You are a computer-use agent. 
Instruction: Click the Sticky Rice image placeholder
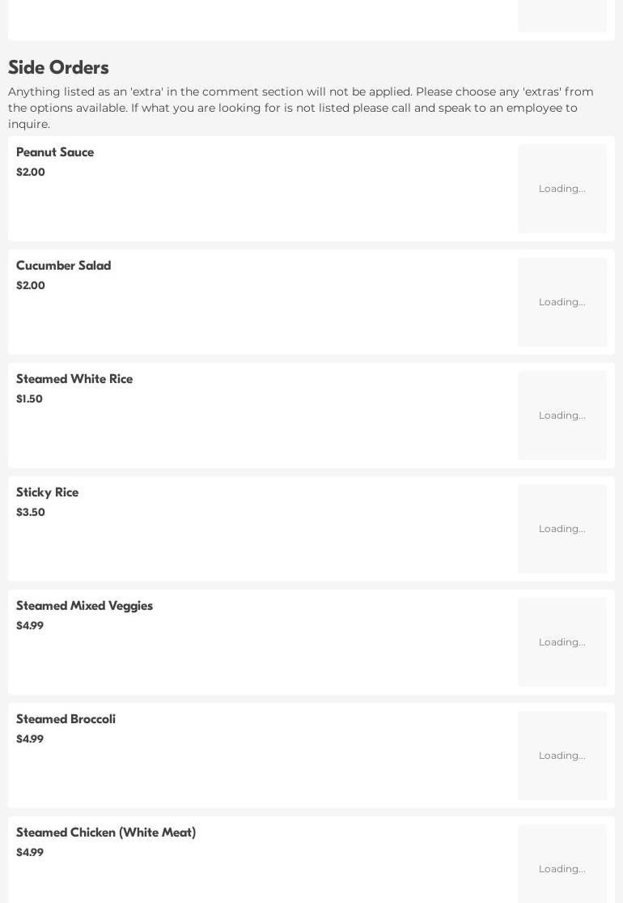tap(562, 529)
